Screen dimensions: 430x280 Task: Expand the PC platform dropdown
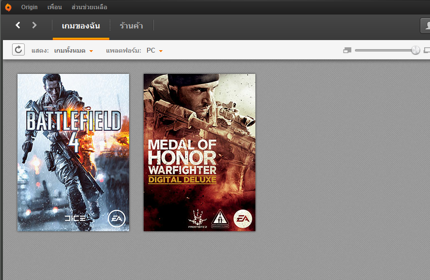point(155,51)
